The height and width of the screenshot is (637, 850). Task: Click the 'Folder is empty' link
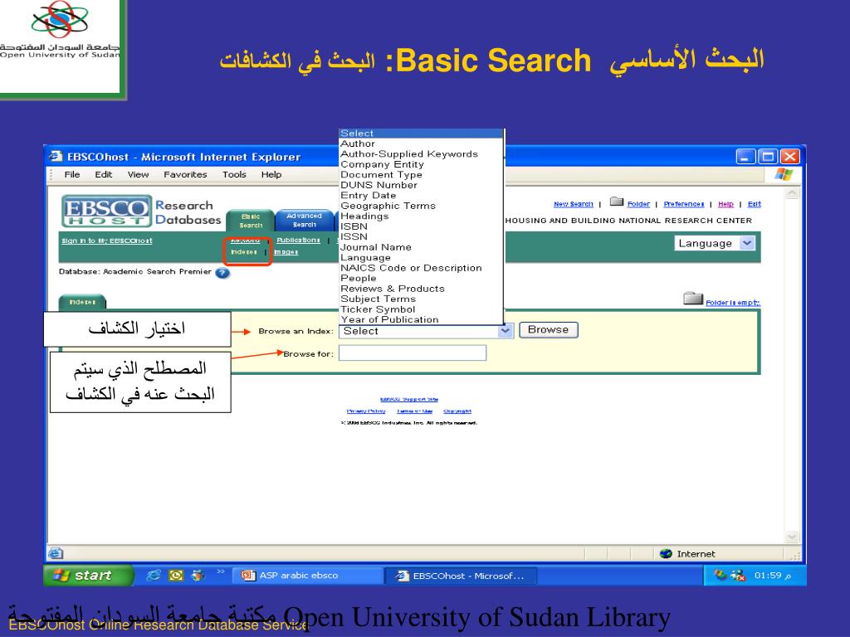[733, 302]
